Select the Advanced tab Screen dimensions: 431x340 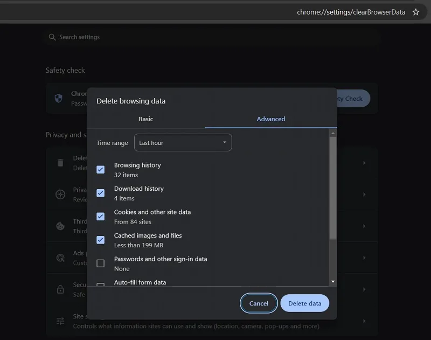coord(271,119)
